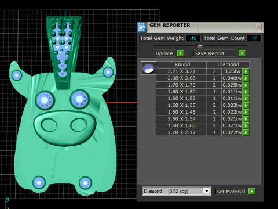The image size is (278, 209).
Task: Click the 0.025tw weight cell
Action: pos(232,85)
